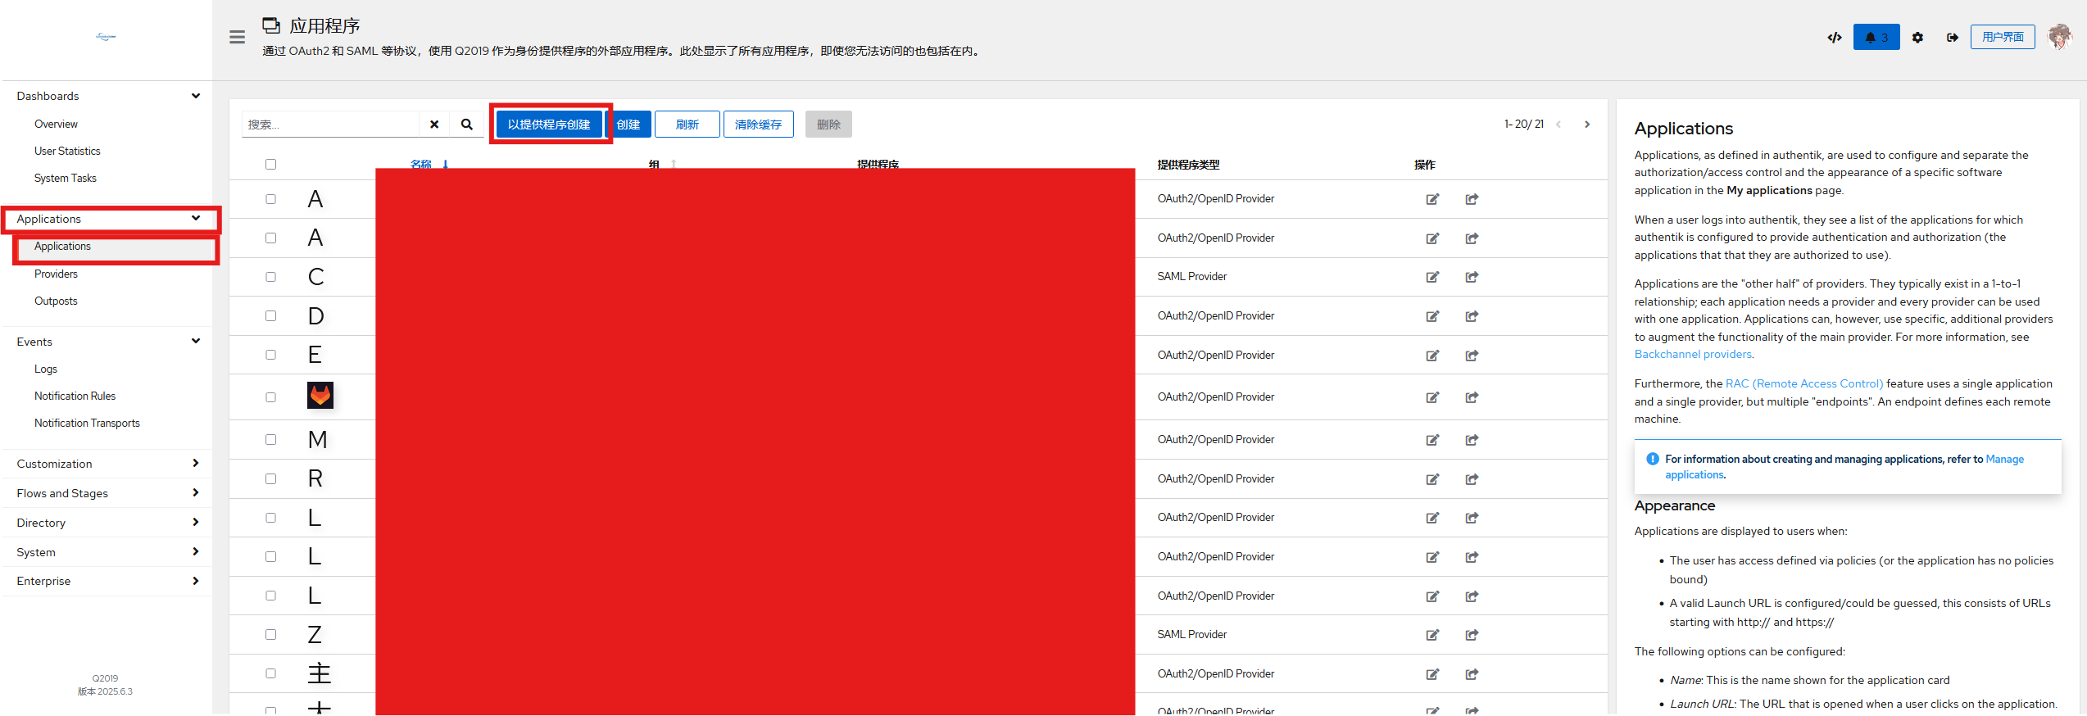2087x716 pixels.
Task: Click into the 搜索 search field
Action: click(x=330, y=125)
